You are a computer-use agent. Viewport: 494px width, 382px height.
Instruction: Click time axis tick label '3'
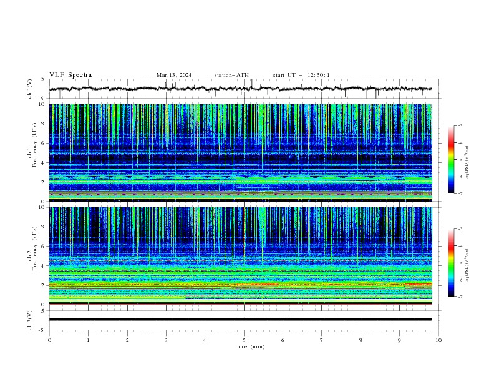[166, 340]
